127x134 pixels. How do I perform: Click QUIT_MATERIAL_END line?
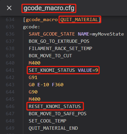coord(53,128)
